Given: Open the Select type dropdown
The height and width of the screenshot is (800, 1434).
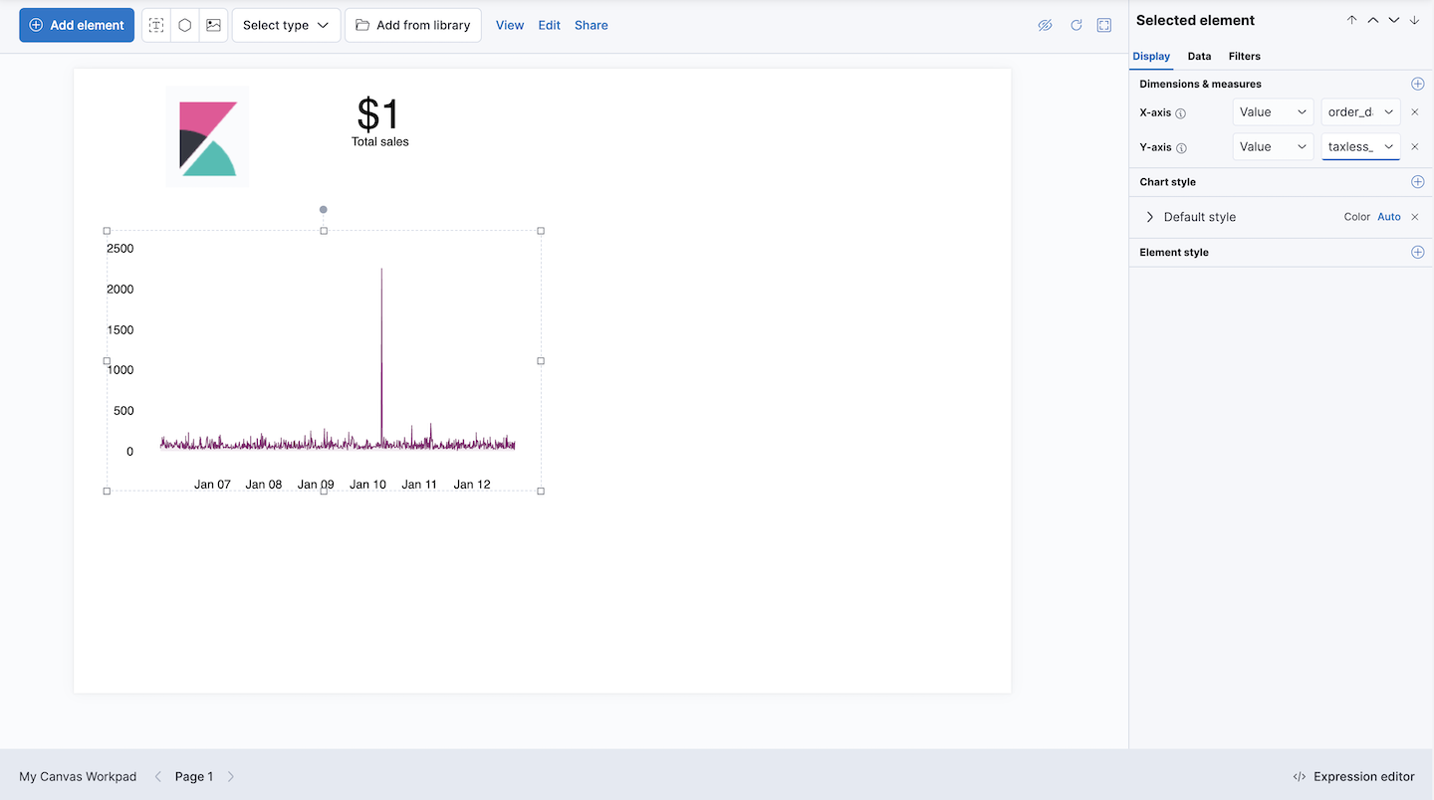Looking at the screenshot, I should click(x=286, y=25).
